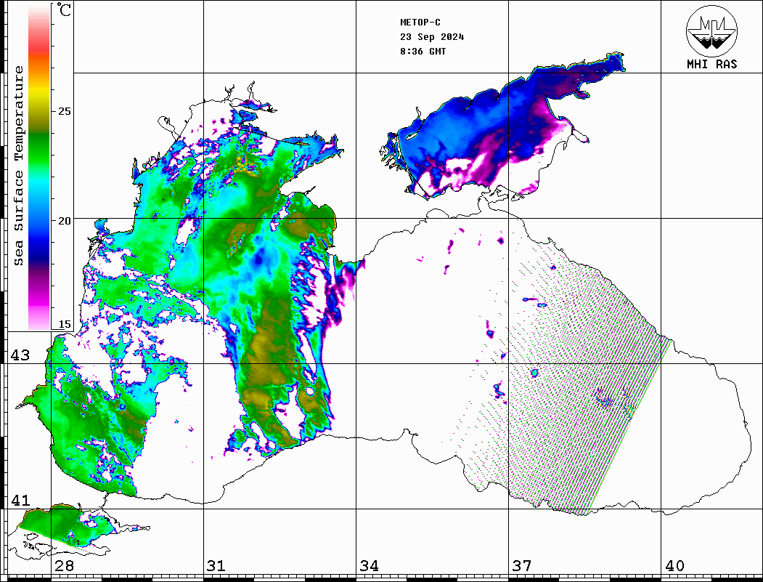Screen dimensions: 763x582
Task: Select the date text 23 Sep 2024
Action: pyautogui.click(x=432, y=37)
